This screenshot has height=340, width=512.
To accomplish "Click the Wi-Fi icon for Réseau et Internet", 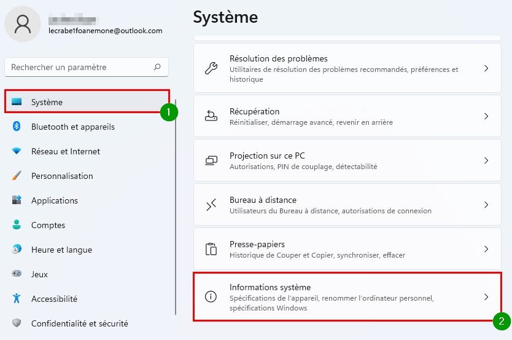I will (x=17, y=151).
